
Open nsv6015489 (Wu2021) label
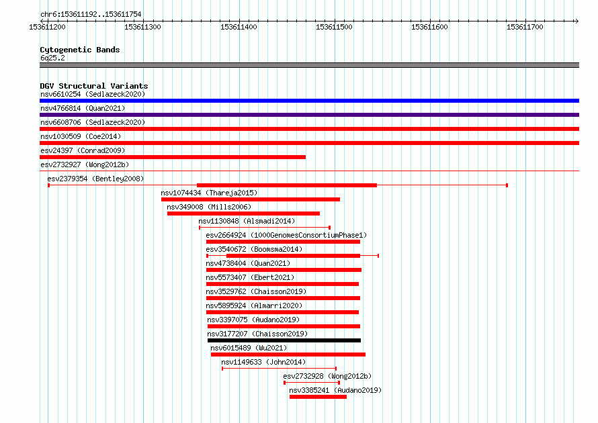(x=249, y=348)
